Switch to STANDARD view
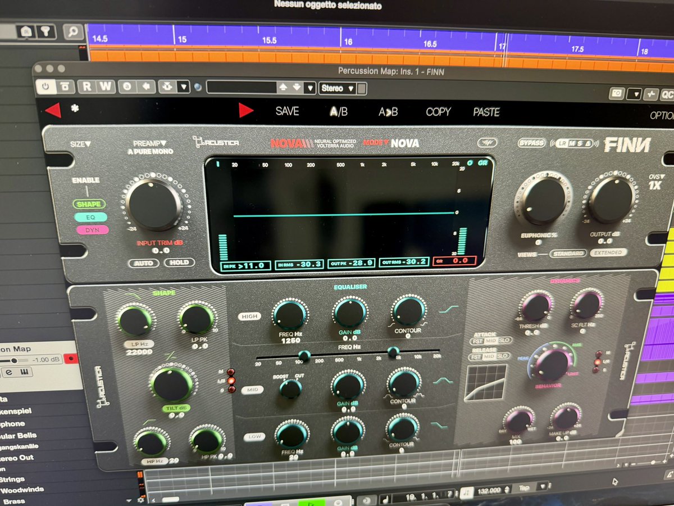This screenshot has width=674, height=506. [568, 254]
